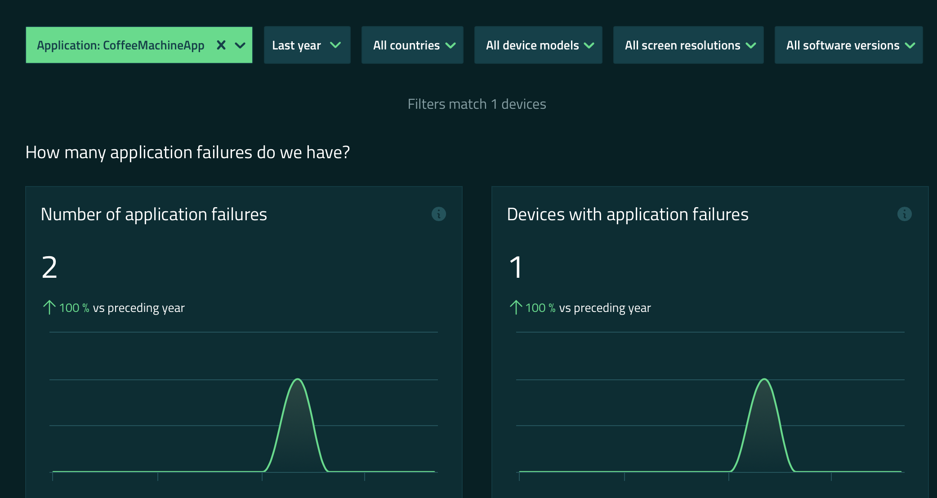Click the Filters match 1 devices text

pos(477,104)
